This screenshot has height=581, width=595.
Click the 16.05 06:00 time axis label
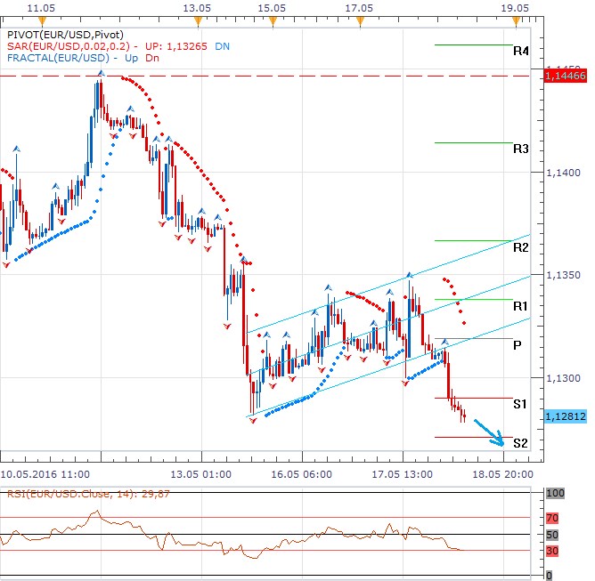[x=303, y=473]
